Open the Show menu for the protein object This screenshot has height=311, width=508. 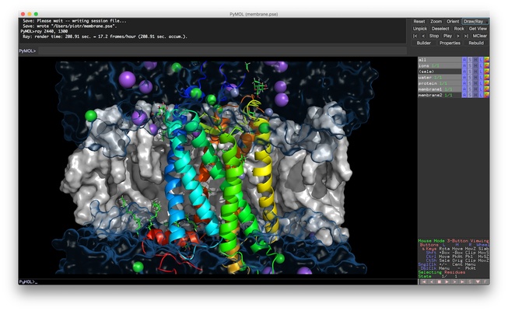470,83
